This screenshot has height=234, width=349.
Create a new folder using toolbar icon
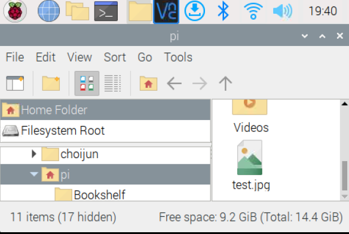click(x=51, y=84)
